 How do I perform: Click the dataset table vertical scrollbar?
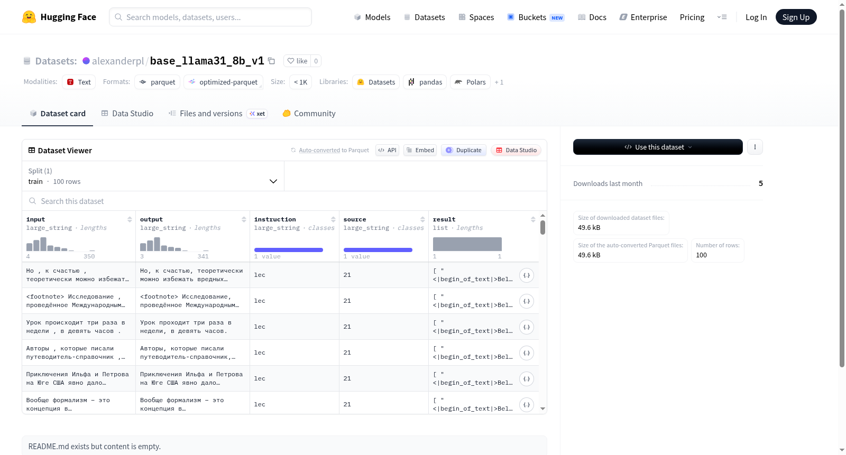[x=542, y=228]
